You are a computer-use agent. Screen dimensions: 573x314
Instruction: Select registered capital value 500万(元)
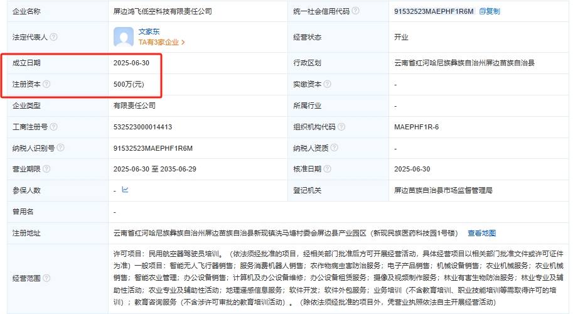click(x=129, y=84)
